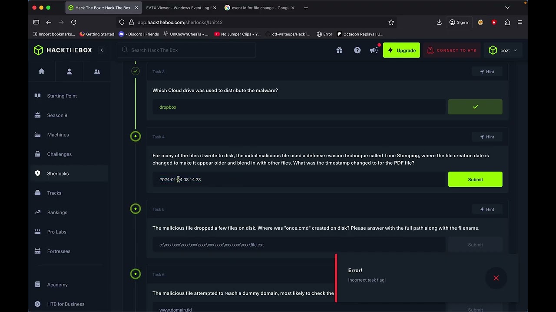Open a new browser tab
Screen dimensions: 556x312
tap(306, 8)
